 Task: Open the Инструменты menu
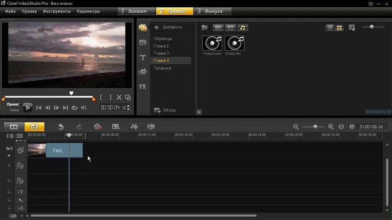click(57, 11)
